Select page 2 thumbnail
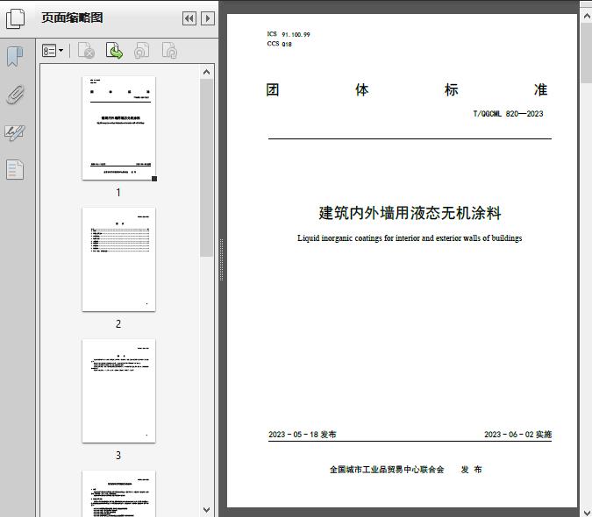Screen dimensions: 592x517 pyautogui.click(x=118, y=259)
